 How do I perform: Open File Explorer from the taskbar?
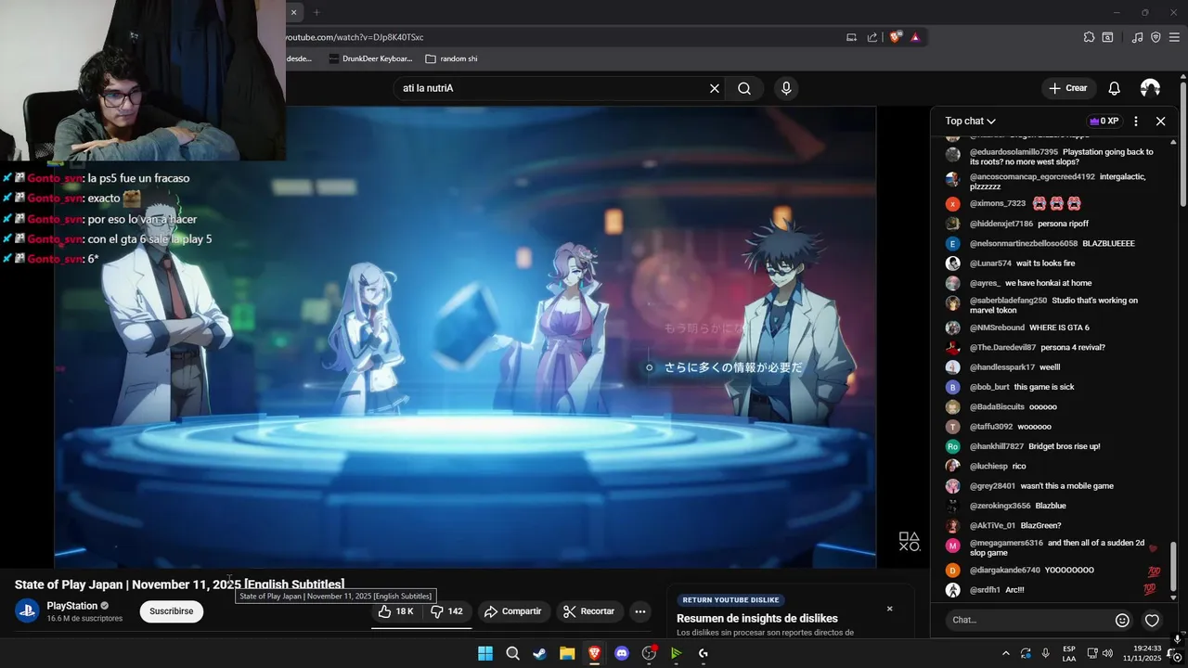coord(567,653)
